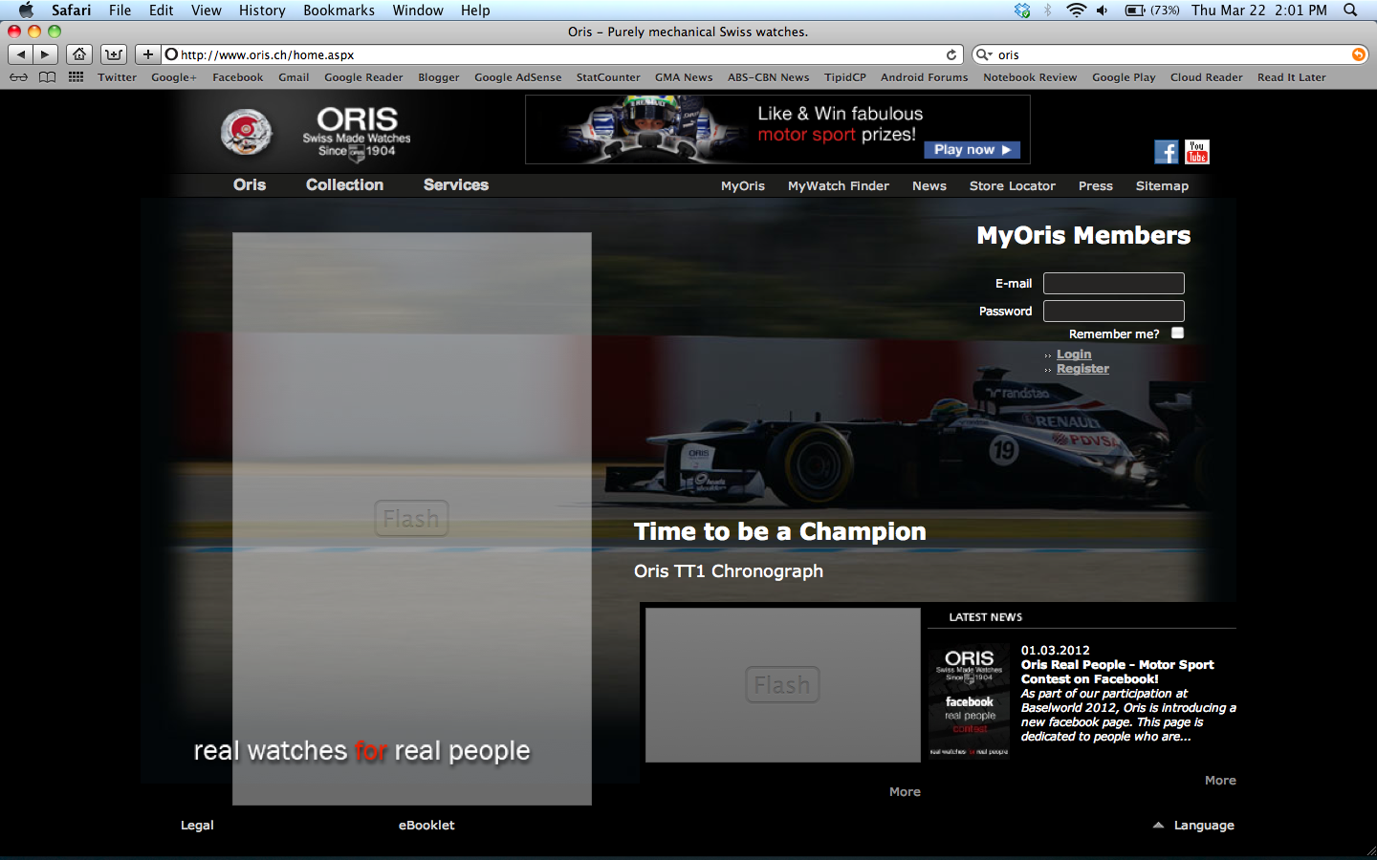Viewport: 1377px width, 860px height.
Task: Click the Register link
Action: click(x=1082, y=368)
